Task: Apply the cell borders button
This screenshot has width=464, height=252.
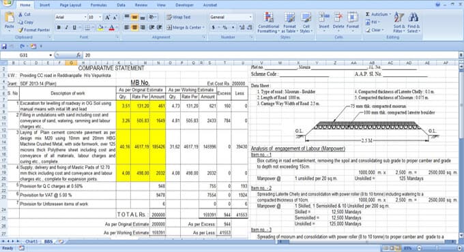Action: coord(87,27)
